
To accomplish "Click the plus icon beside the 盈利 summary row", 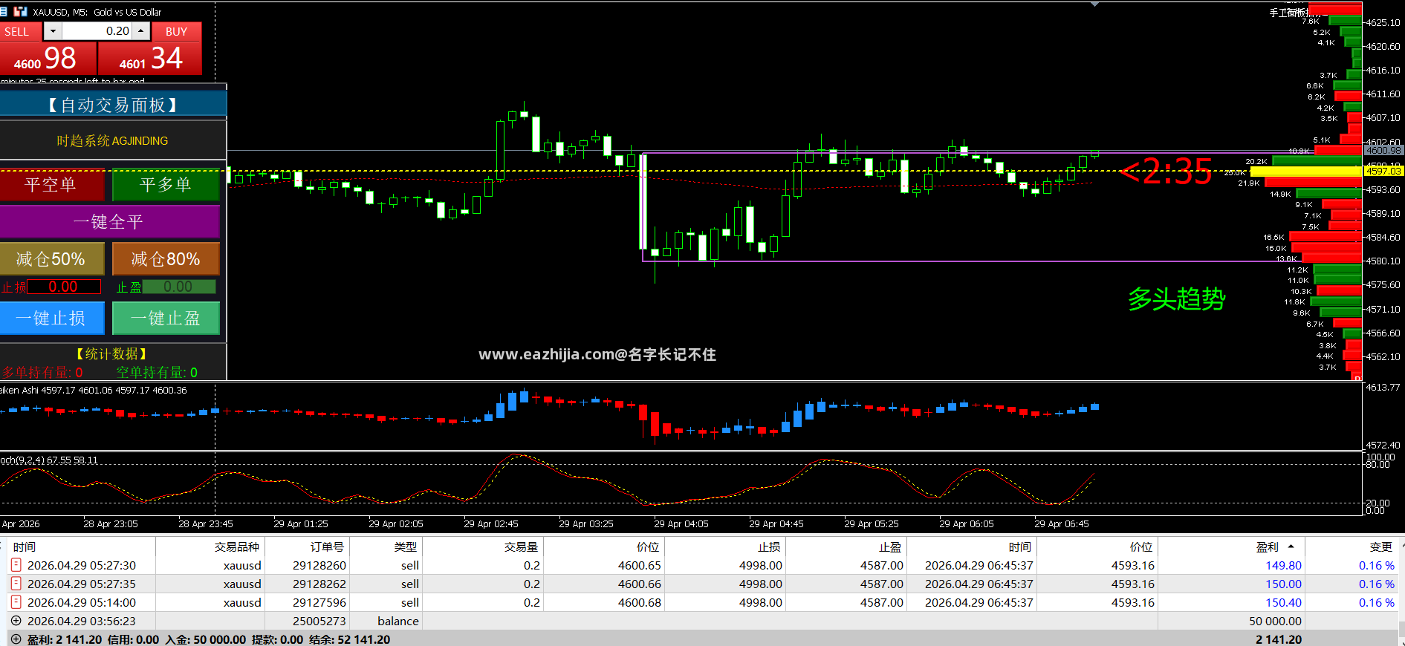I will (x=16, y=639).
